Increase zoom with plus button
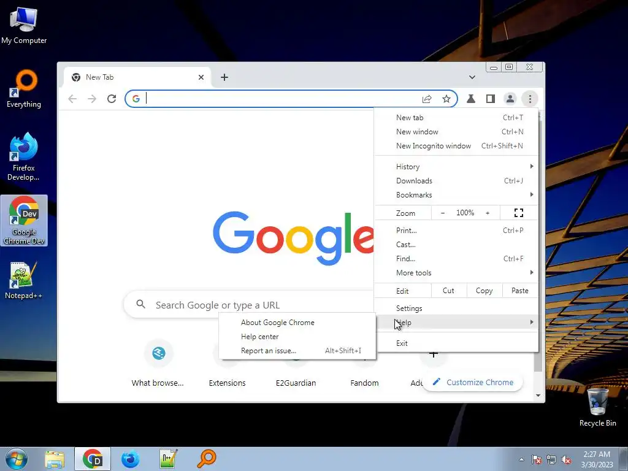Image resolution: width=628 pixels, height=471 pixels. [x=488, y=213]
